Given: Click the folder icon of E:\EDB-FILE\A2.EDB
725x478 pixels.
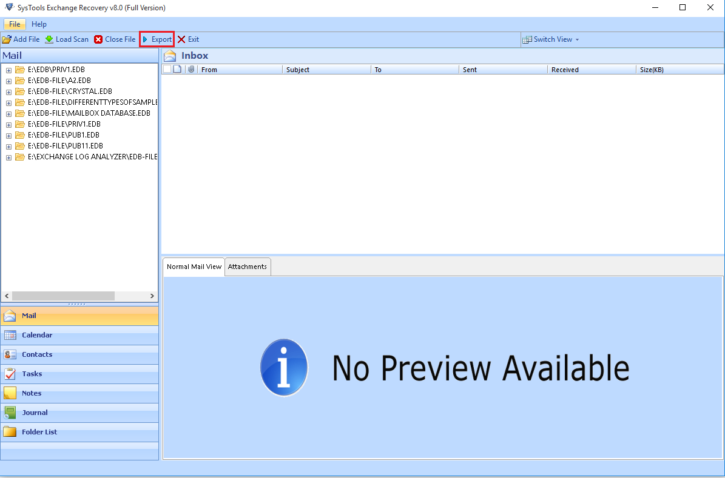Looking at the screenshot, I should click(19, 81).
